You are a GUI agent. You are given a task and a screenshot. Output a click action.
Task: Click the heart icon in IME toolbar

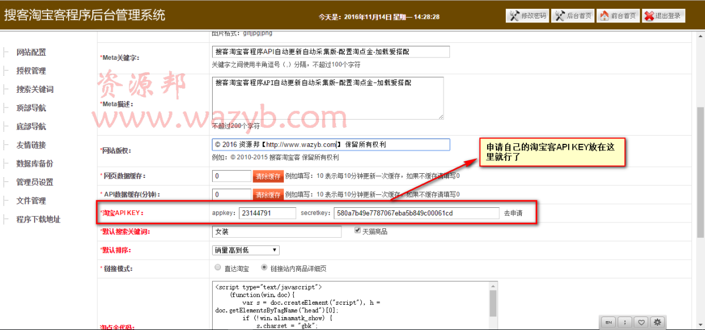641,322
